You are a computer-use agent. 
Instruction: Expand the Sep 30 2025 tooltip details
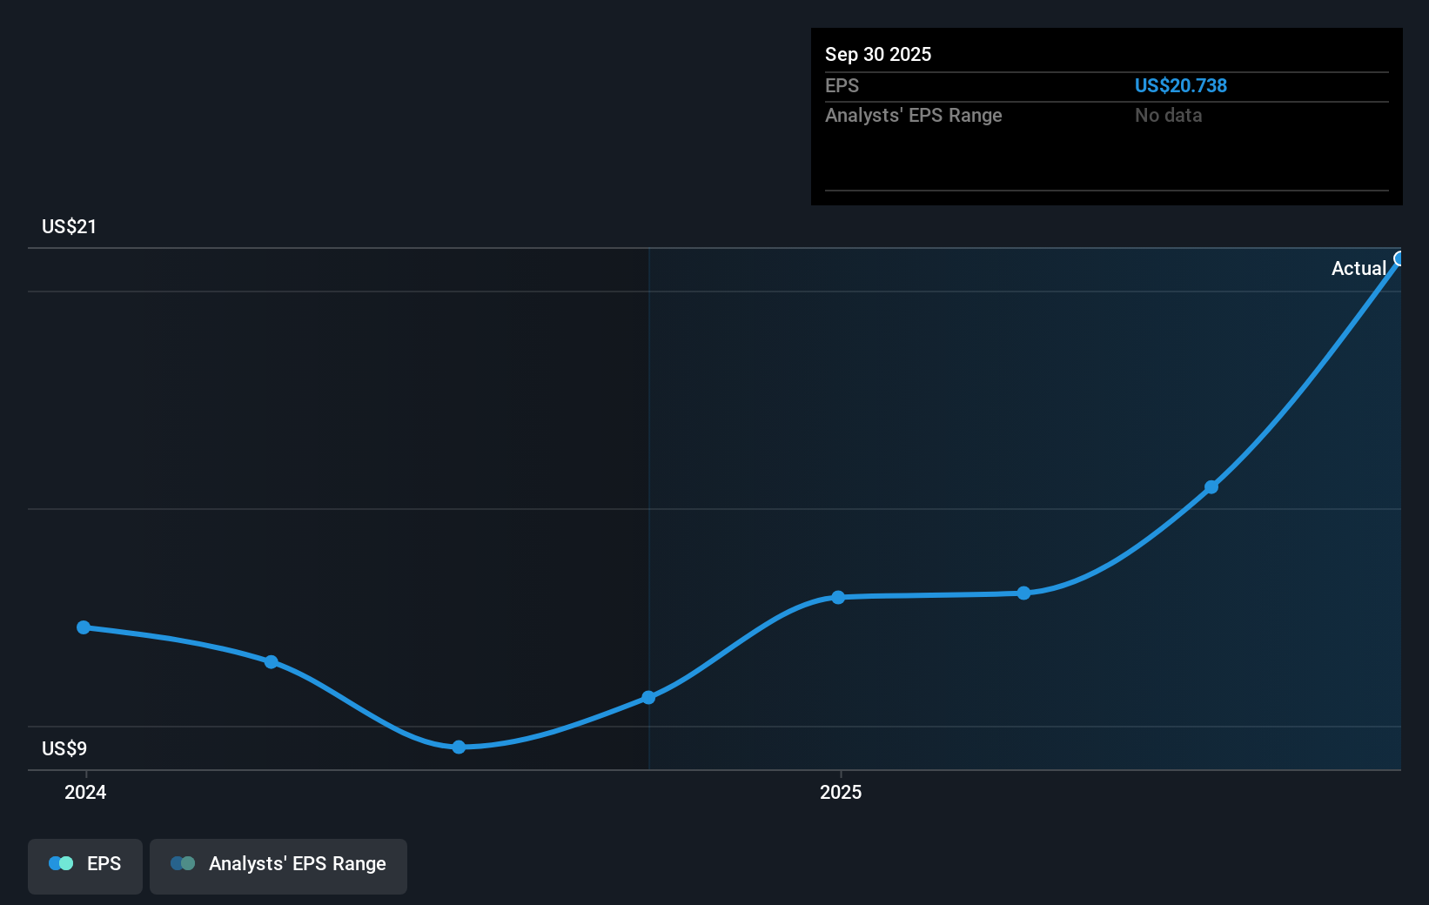878,54
